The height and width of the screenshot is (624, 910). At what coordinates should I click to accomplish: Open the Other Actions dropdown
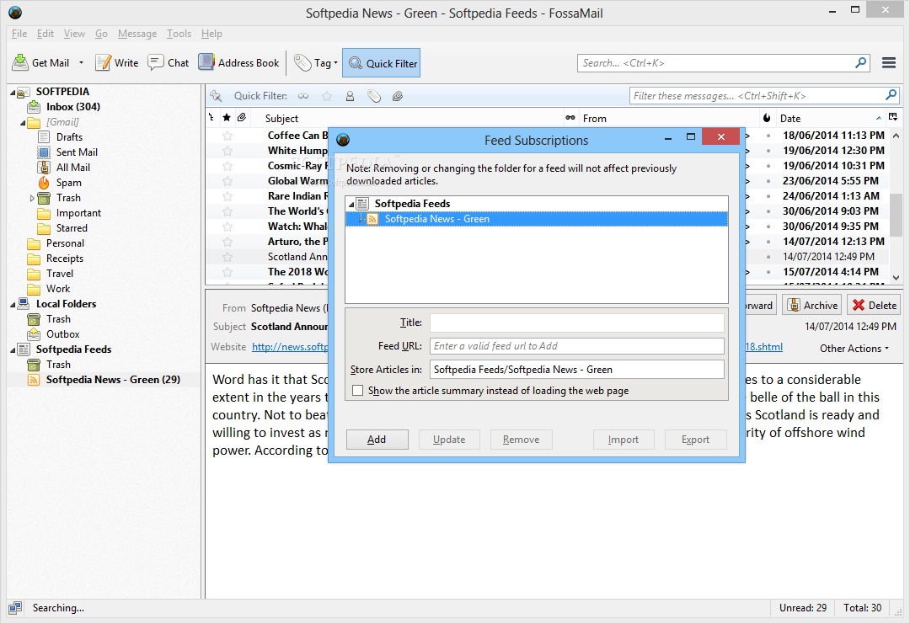854,348
